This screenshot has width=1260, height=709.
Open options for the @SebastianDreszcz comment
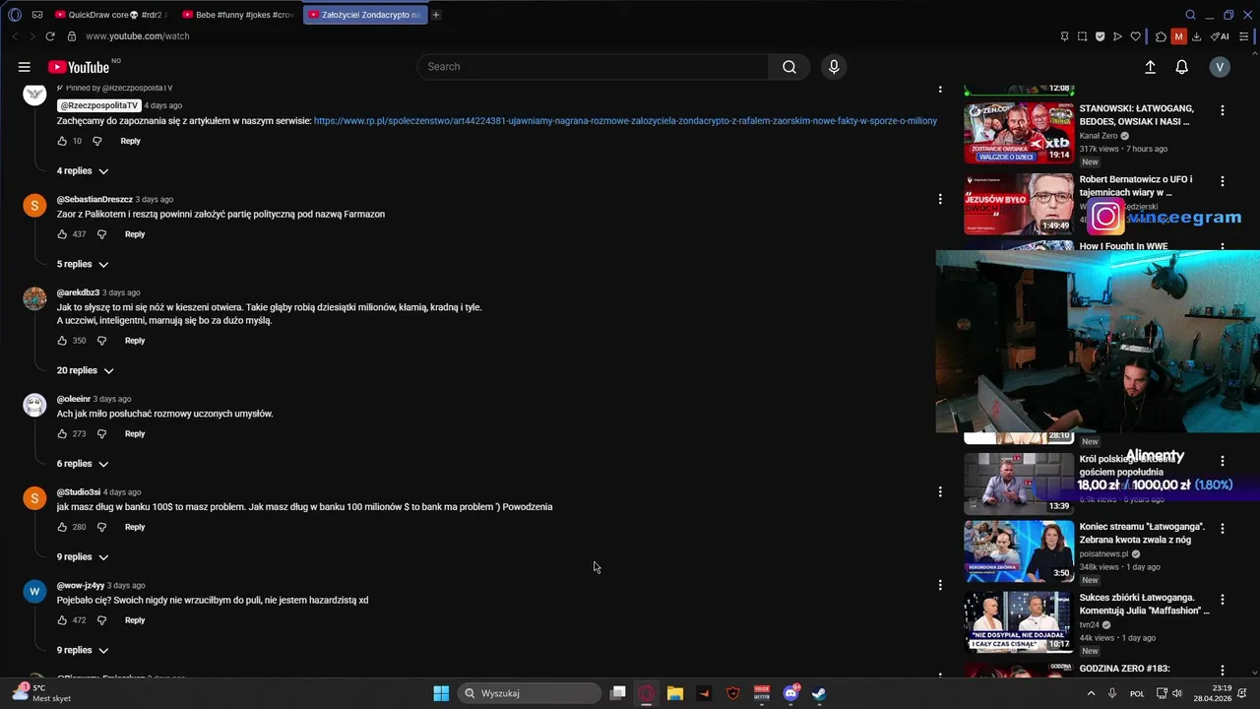pos(940,200)
